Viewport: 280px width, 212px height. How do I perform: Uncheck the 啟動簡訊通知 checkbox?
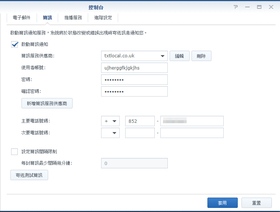(x=15, y=44)
